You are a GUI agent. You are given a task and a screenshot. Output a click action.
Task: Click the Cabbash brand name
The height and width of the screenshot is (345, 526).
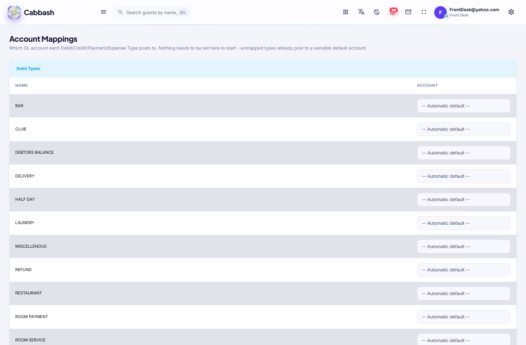click(39, 12)
